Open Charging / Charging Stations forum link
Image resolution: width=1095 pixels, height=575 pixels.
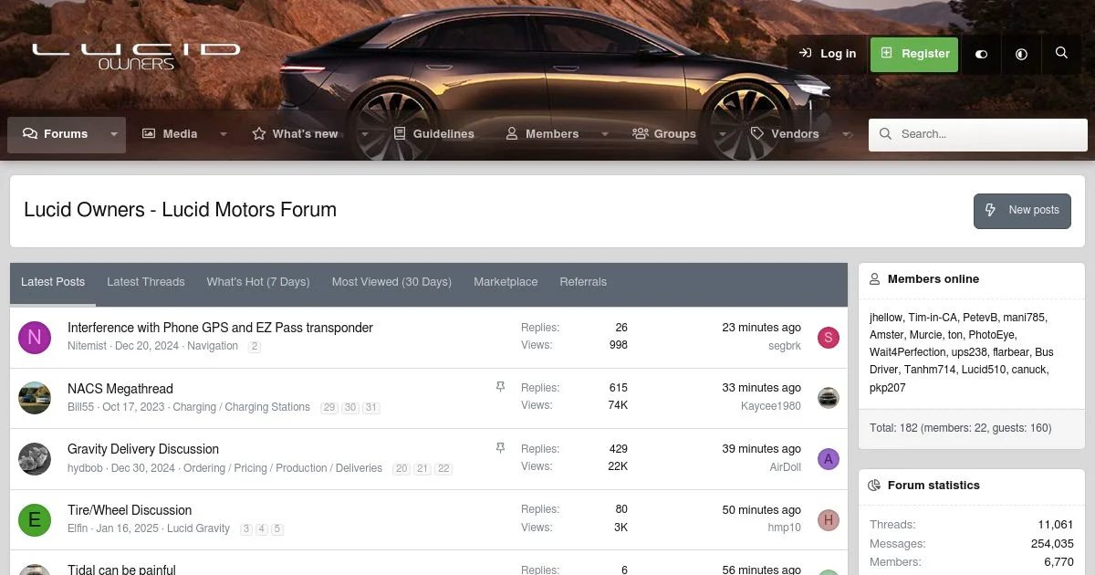[x=241, y=407]
